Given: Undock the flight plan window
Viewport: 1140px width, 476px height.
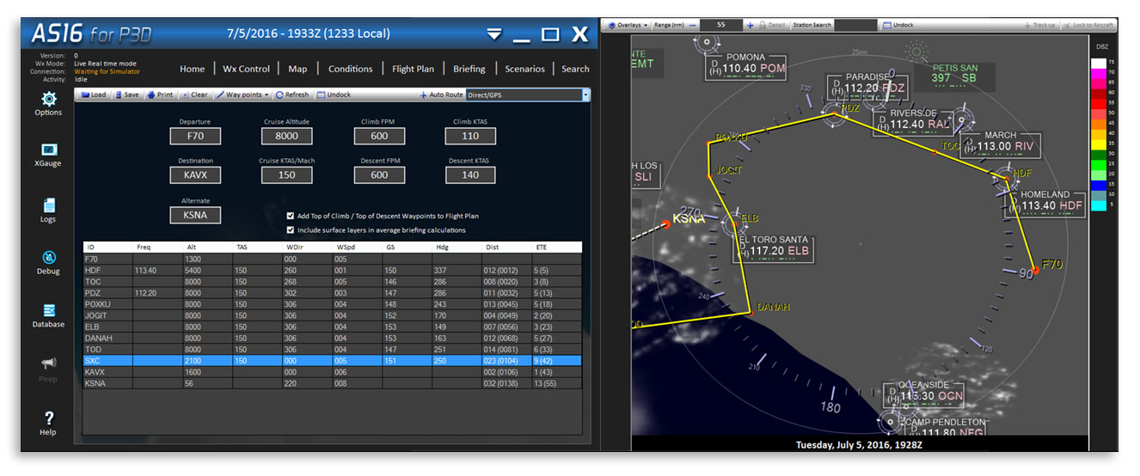Looking at the screenshot, I should pyautogui.click(x=334, y=95).
